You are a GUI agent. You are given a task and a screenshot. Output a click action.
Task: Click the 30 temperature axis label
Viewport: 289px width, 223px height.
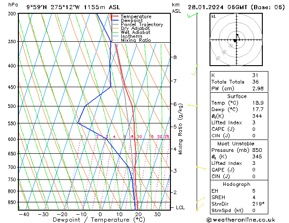(157, 214)
